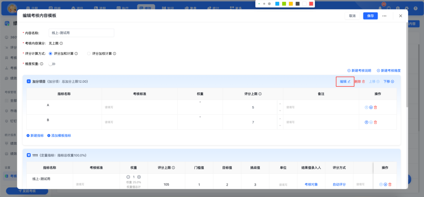424x197 pixels.
Task: Click the 内容名称 input field
Action: (81, 33)
